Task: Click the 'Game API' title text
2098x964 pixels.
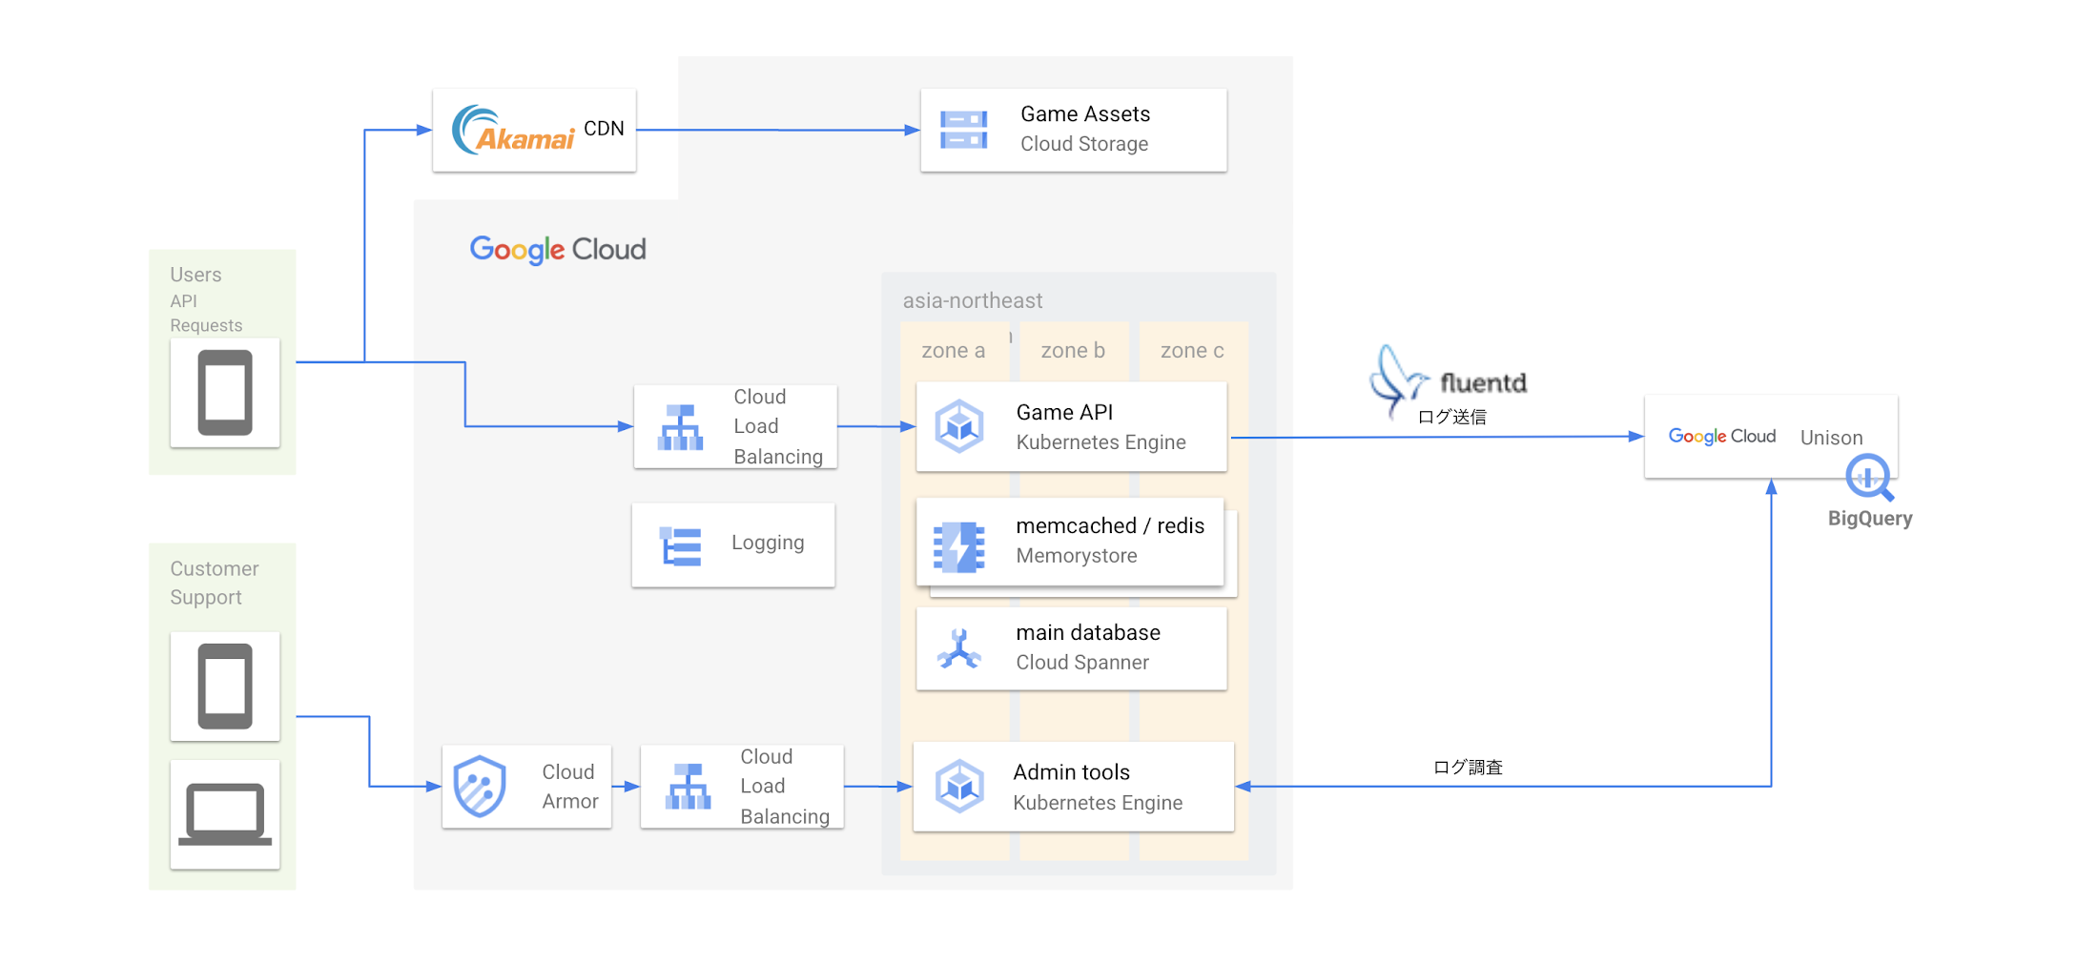Action: (1064, 413)
